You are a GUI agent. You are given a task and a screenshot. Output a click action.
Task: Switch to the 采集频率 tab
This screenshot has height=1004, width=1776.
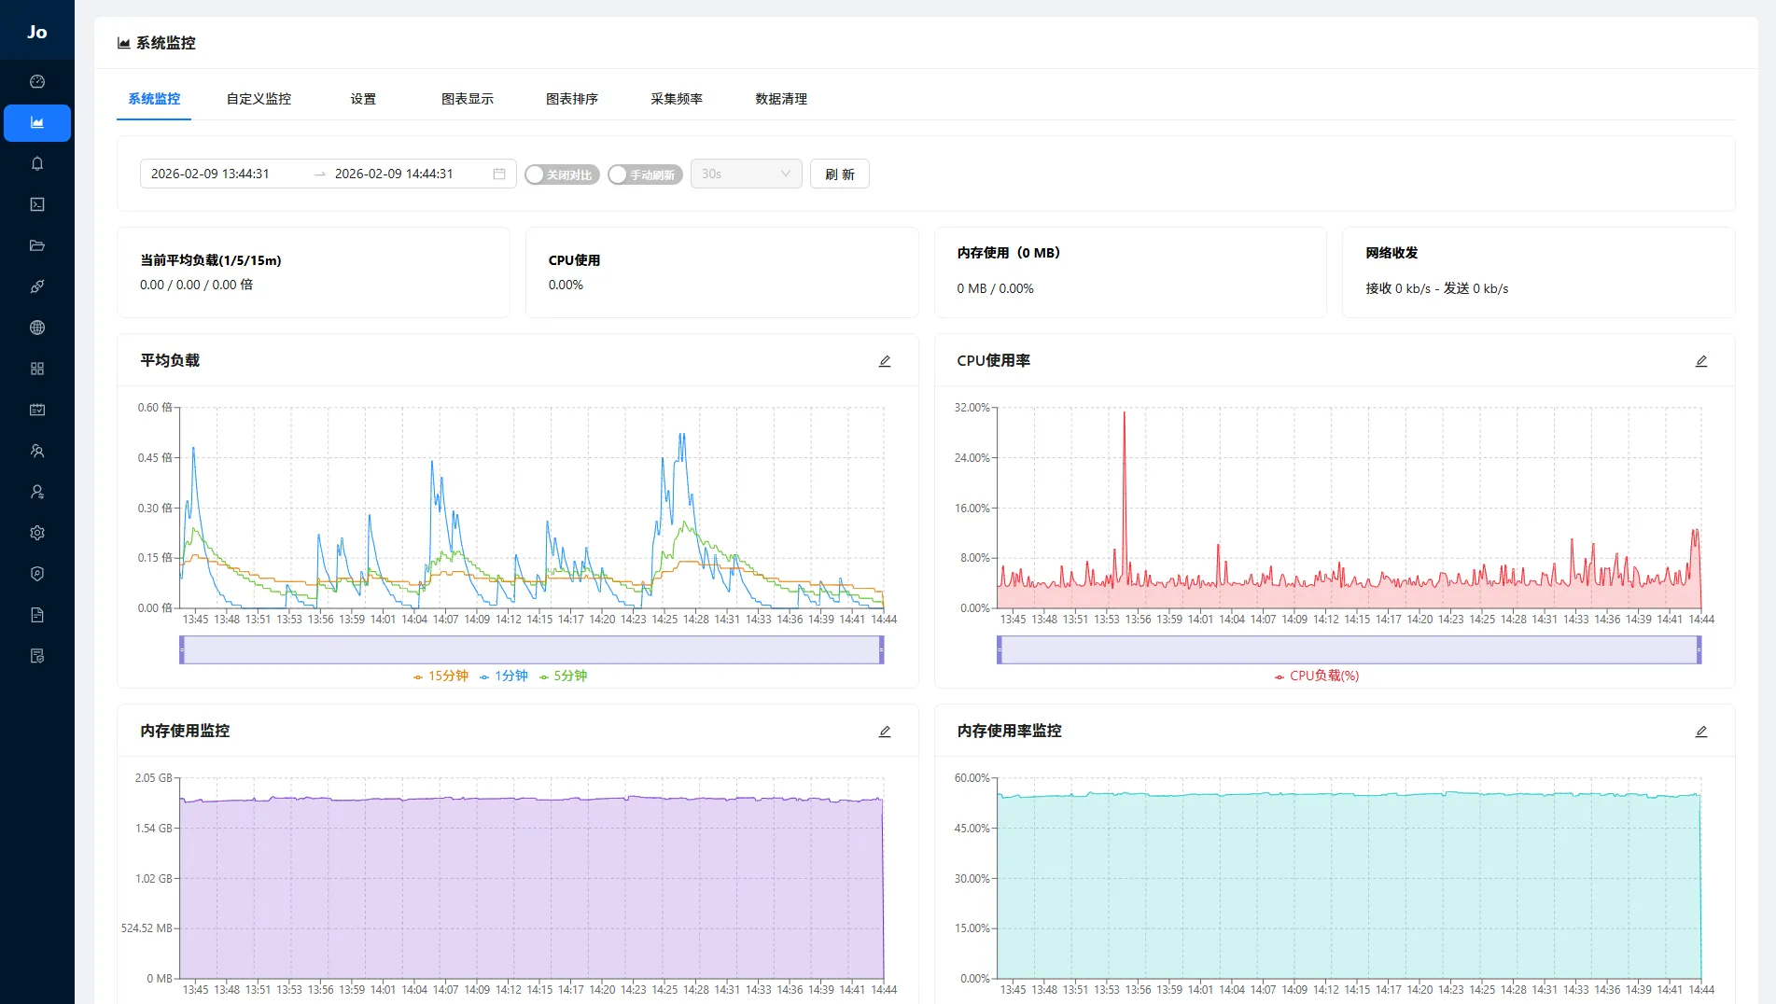(677, 99)
